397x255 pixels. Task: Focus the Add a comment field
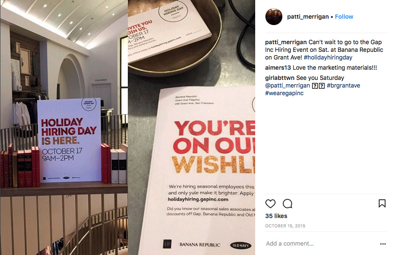pos(321,244)
